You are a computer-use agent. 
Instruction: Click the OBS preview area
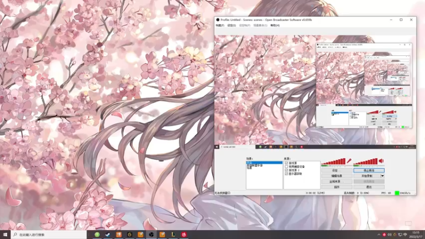coord(315,92)
